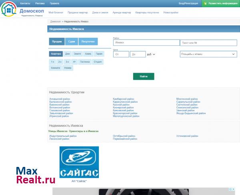Toggle the Студия room filter
This screenshot has width=240, height=195.
pos(98,62)
